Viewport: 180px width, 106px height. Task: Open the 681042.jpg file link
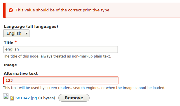pyautogui.click(x=26, y=98)
